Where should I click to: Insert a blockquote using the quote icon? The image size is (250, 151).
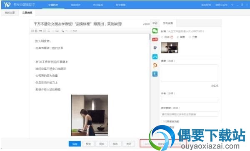[40, 31]
